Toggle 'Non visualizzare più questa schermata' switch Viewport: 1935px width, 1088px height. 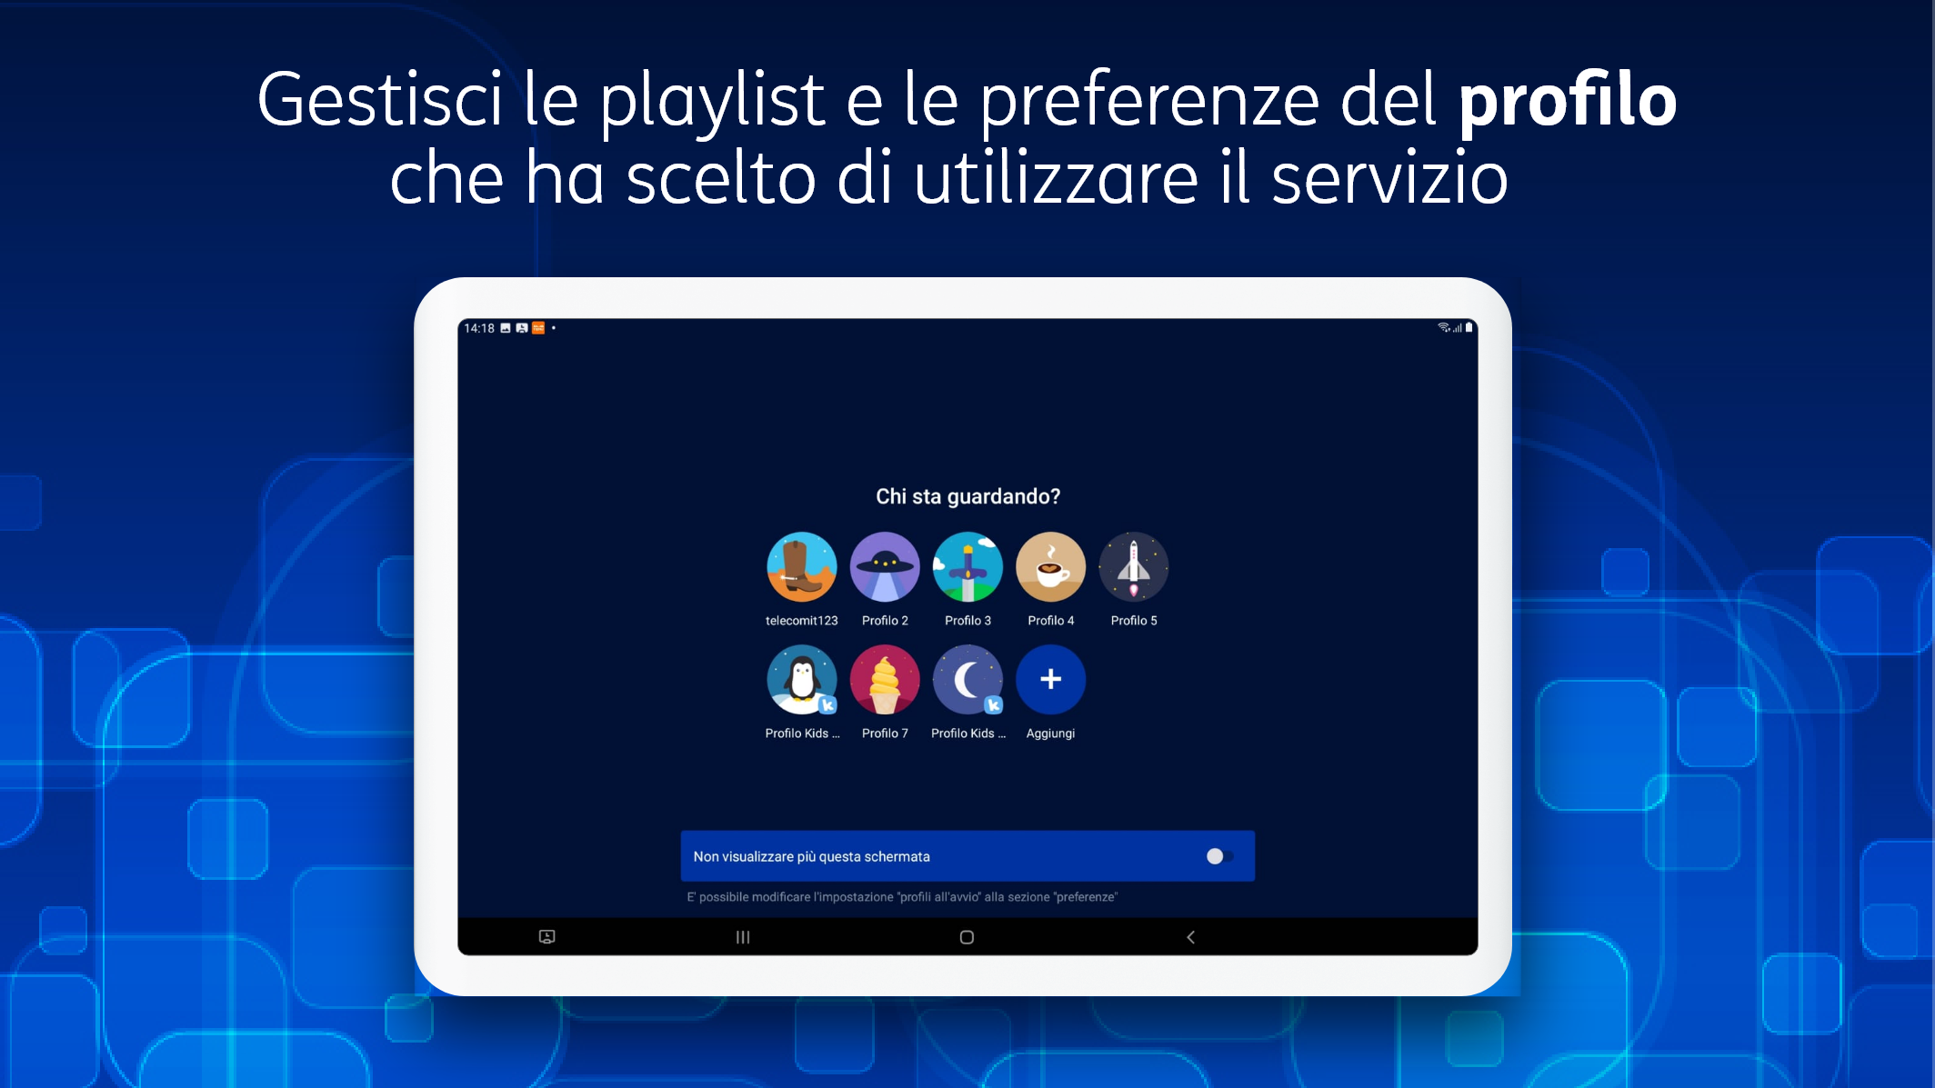point(1218,856)
